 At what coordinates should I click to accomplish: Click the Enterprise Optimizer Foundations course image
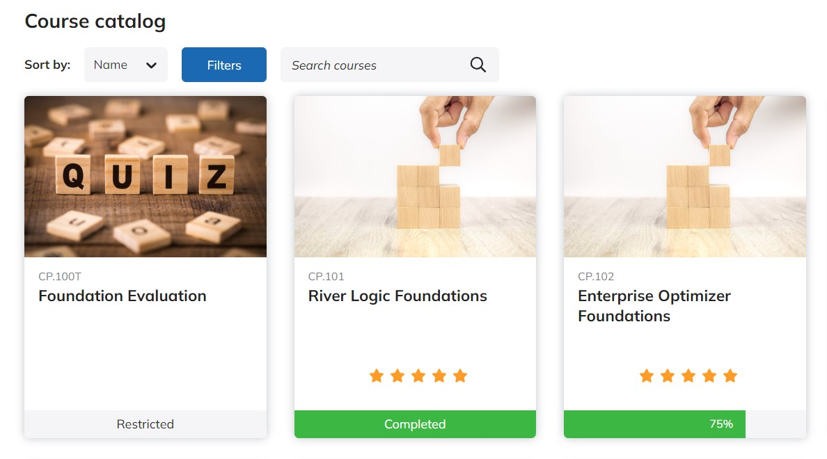(685, 177)
